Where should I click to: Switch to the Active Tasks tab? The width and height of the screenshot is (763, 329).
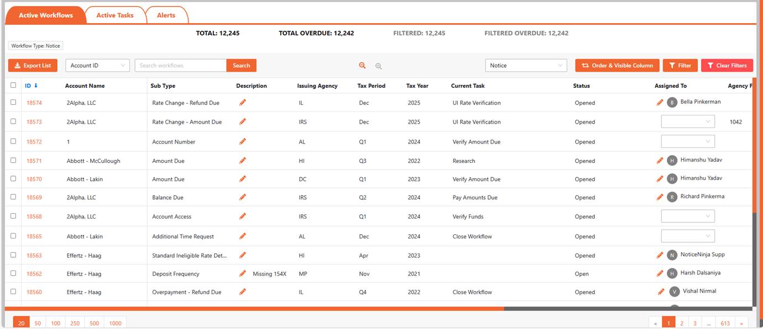115,15
